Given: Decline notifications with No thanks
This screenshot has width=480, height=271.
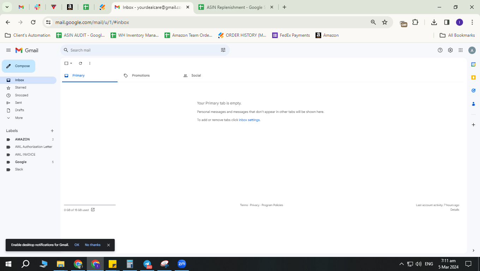Looking at the screenshot, I should (x=92, y=245).
